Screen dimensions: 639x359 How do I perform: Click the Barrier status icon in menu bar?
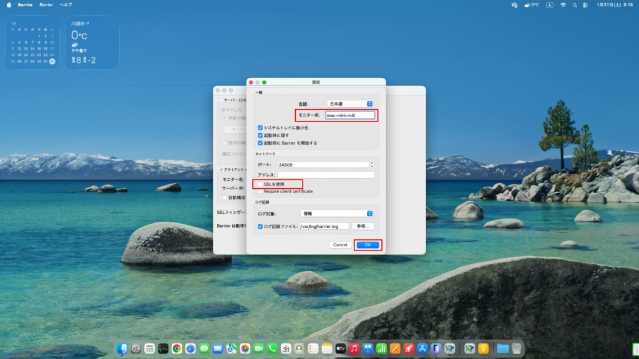[x=514, y=4]
